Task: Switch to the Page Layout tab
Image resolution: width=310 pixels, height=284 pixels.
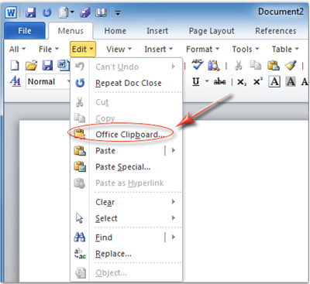Action: tap(212, 31)
